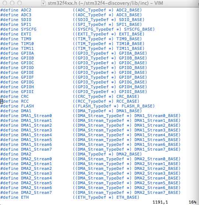Click the title text stm32f4xx.h

tap(62, 3)
